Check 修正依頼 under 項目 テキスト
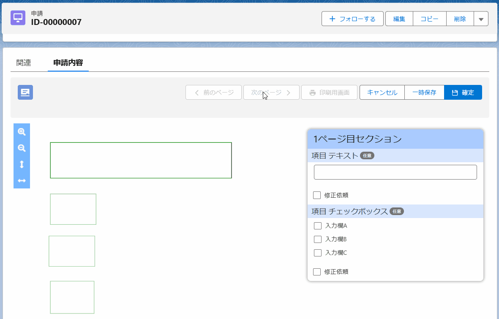Screen dimensions: 499x319 tap(317, 195)
